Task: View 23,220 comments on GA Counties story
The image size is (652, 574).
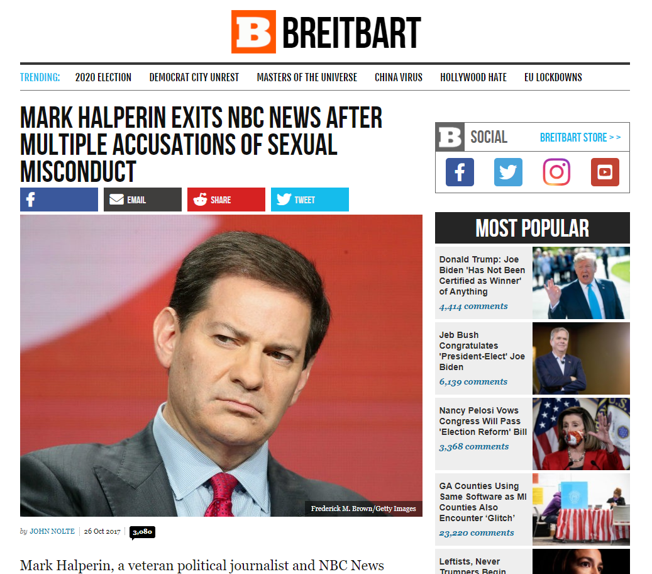Action: 477,533
